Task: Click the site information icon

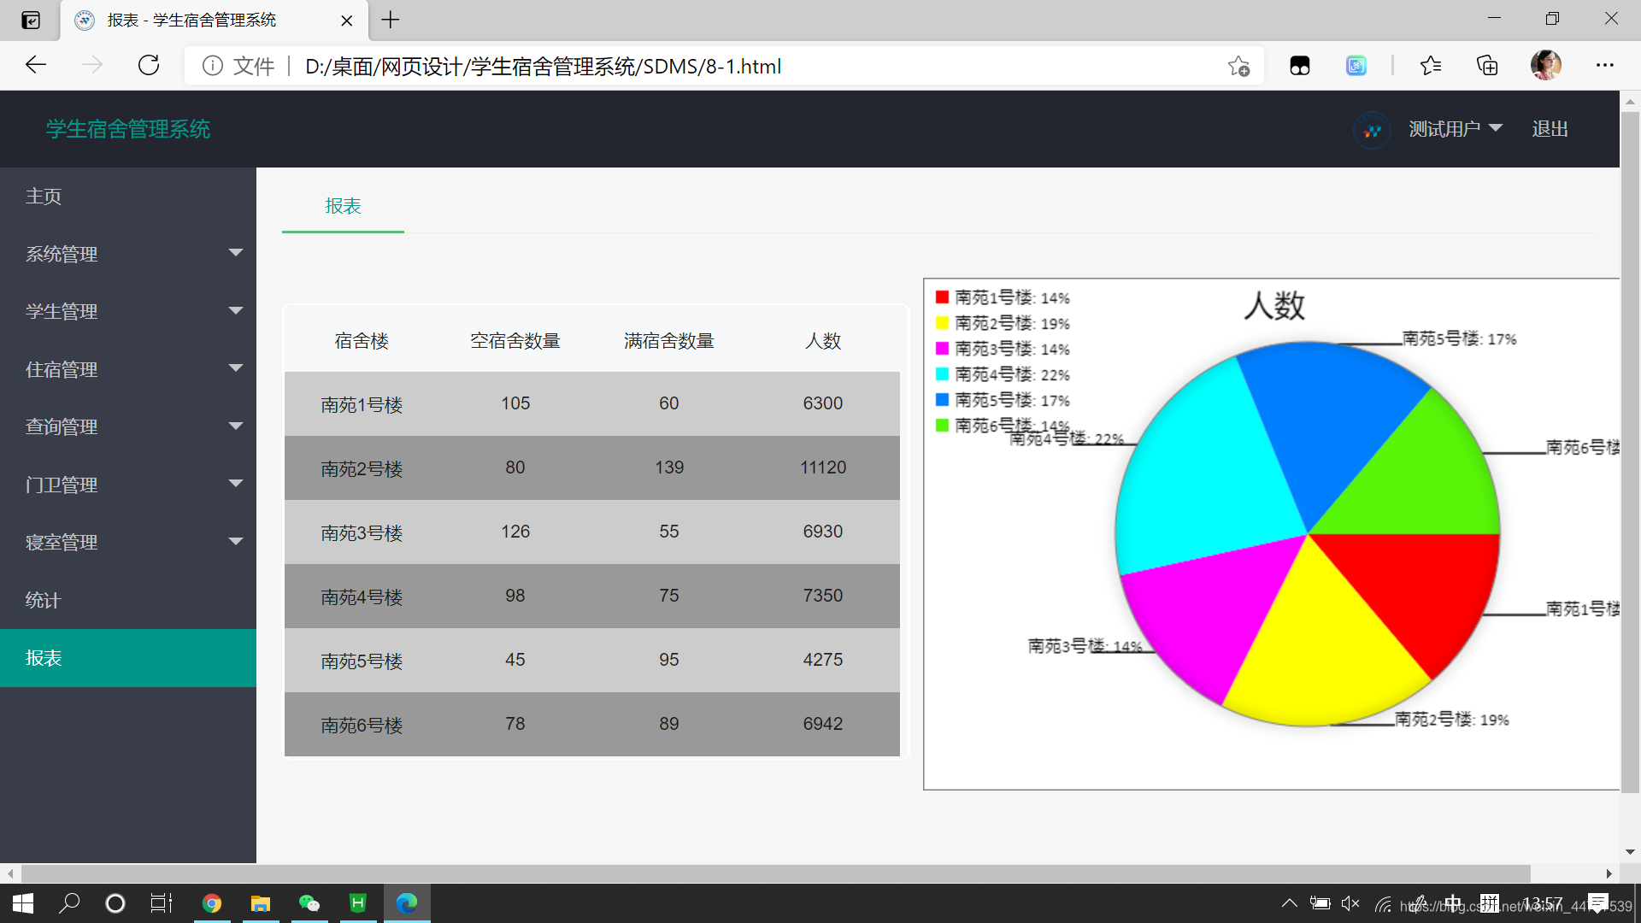Action: pyautogui.click(x=213, y=66)
